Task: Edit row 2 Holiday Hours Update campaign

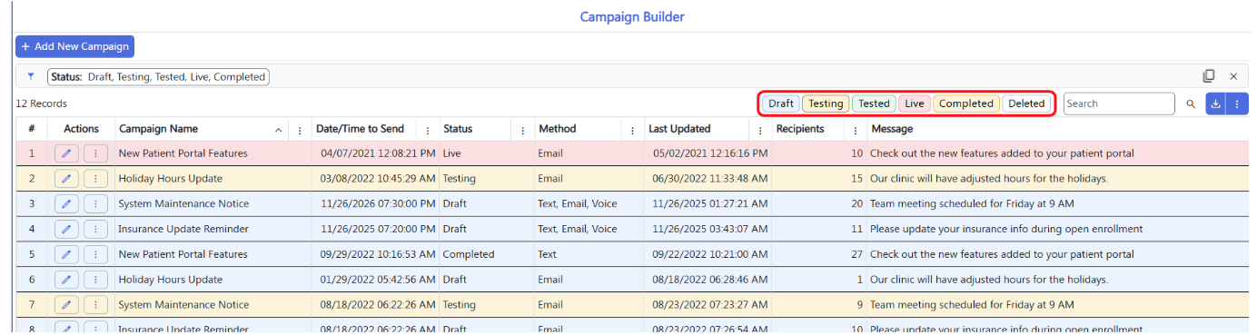Action: tap(66, 179)
